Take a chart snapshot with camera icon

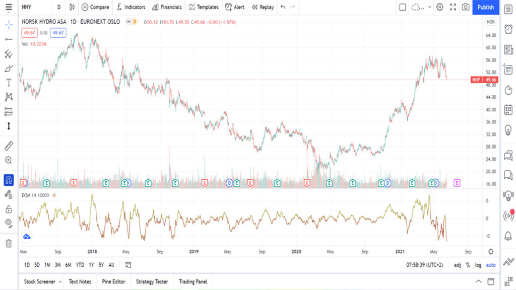tap(465, 7)
